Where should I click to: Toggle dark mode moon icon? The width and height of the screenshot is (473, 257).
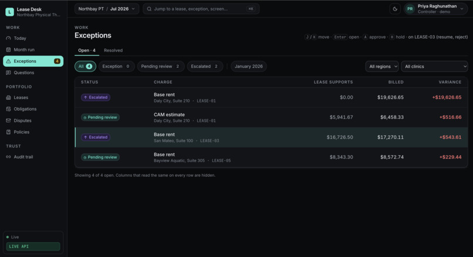click(395, 9)
